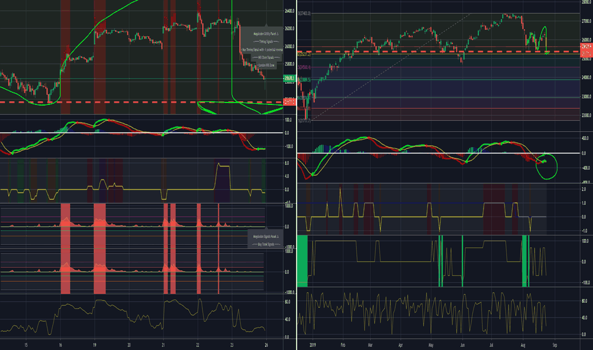
Task: Click the Feb label on right time axis
Action: [343, 345]
